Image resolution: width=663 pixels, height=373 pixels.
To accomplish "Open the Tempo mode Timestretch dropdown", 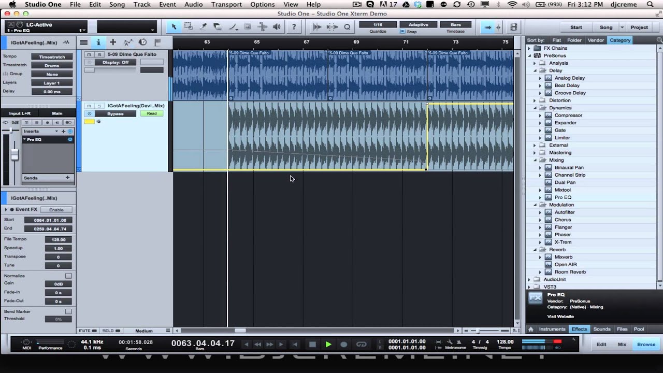I will click(52, 57).
